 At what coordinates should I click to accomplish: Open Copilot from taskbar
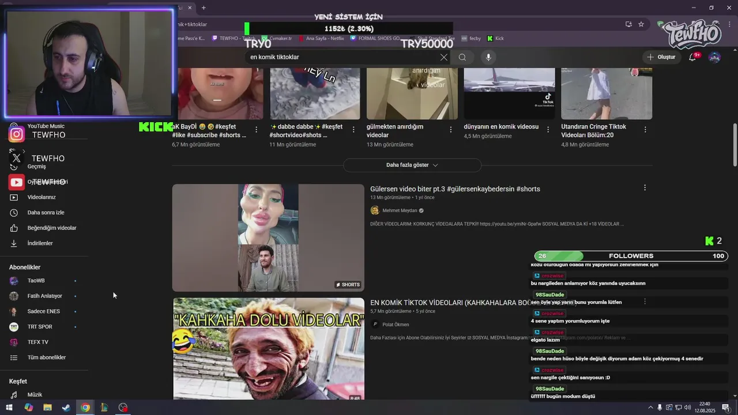tap(28, 408)
